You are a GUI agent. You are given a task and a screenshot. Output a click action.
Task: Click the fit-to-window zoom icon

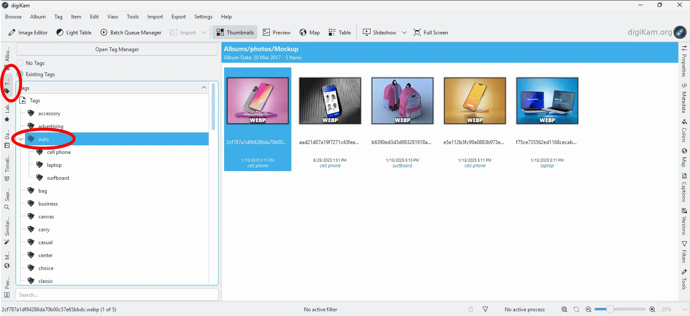tap(564, 310)
